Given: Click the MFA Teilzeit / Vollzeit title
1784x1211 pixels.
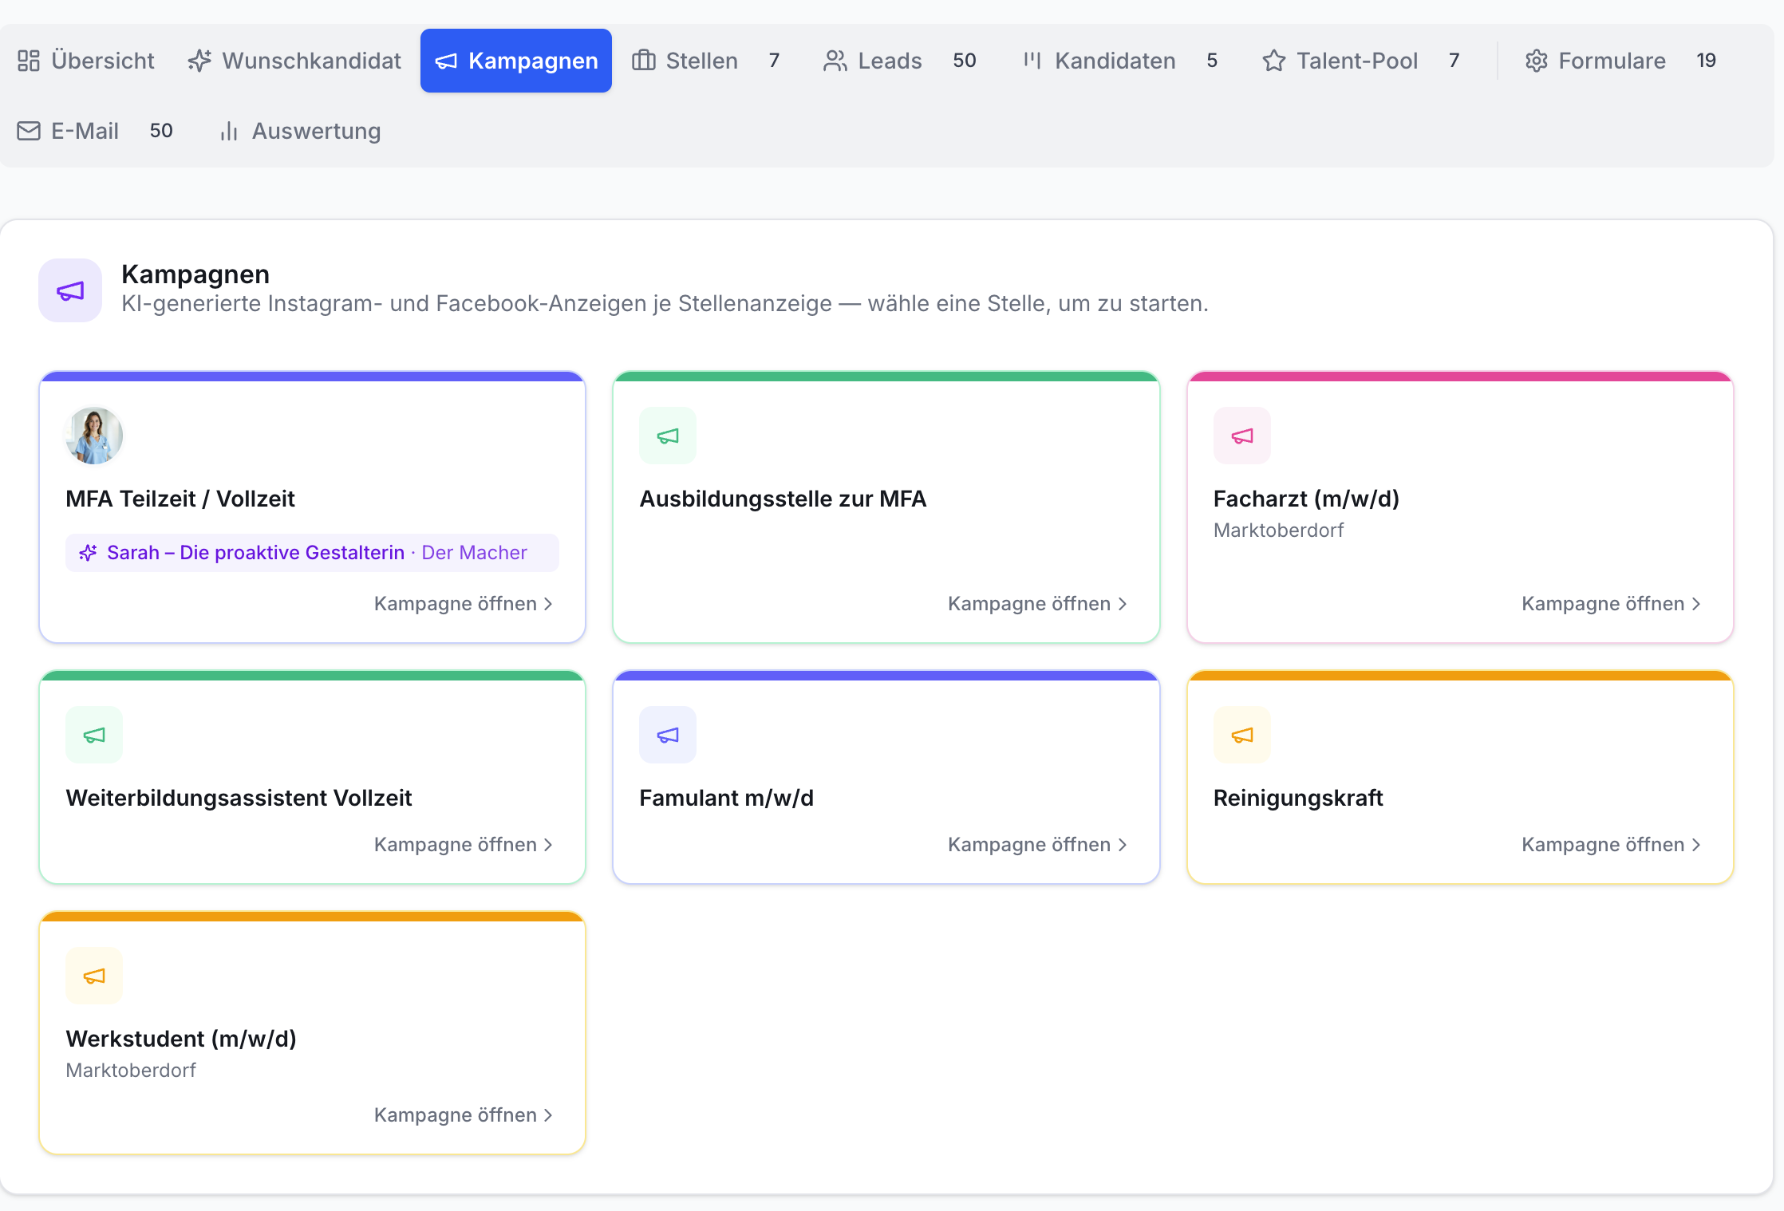Looking at the screenshot, I should [x=180, y=499].
